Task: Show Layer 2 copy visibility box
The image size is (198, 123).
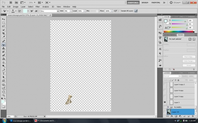Action: click(x=165, y=96)
